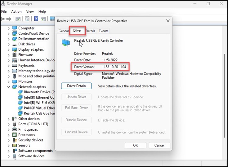Expand the Disk drives node
Screen dimensions: 228x167
click(9, 44)
